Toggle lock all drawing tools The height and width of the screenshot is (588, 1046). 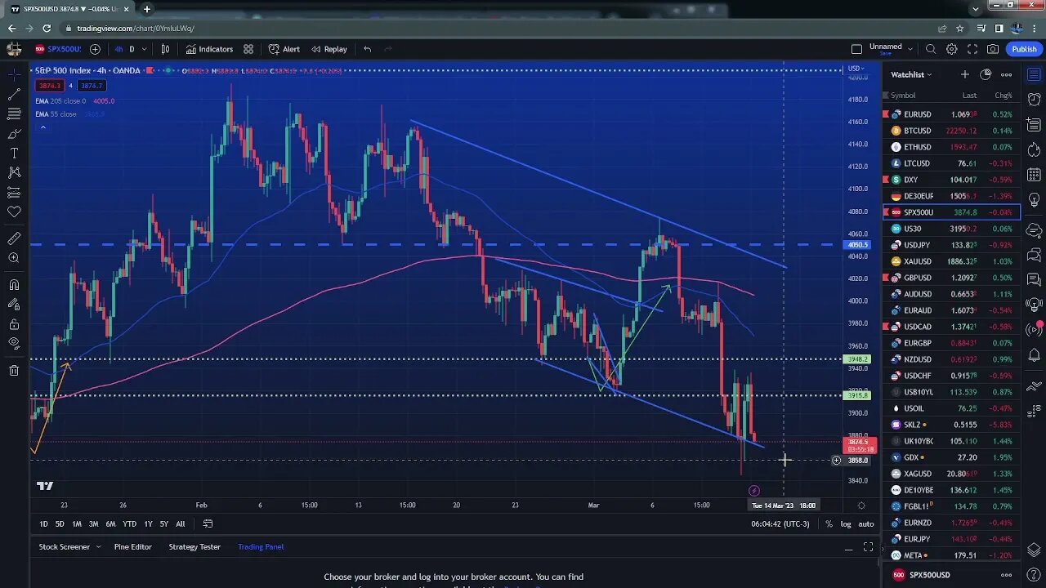pos(14,324)
